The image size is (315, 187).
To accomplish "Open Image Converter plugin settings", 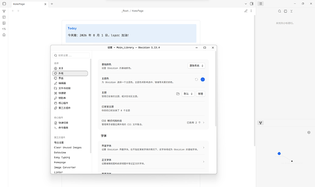I will pyautogui.click(x=70, y=167).
